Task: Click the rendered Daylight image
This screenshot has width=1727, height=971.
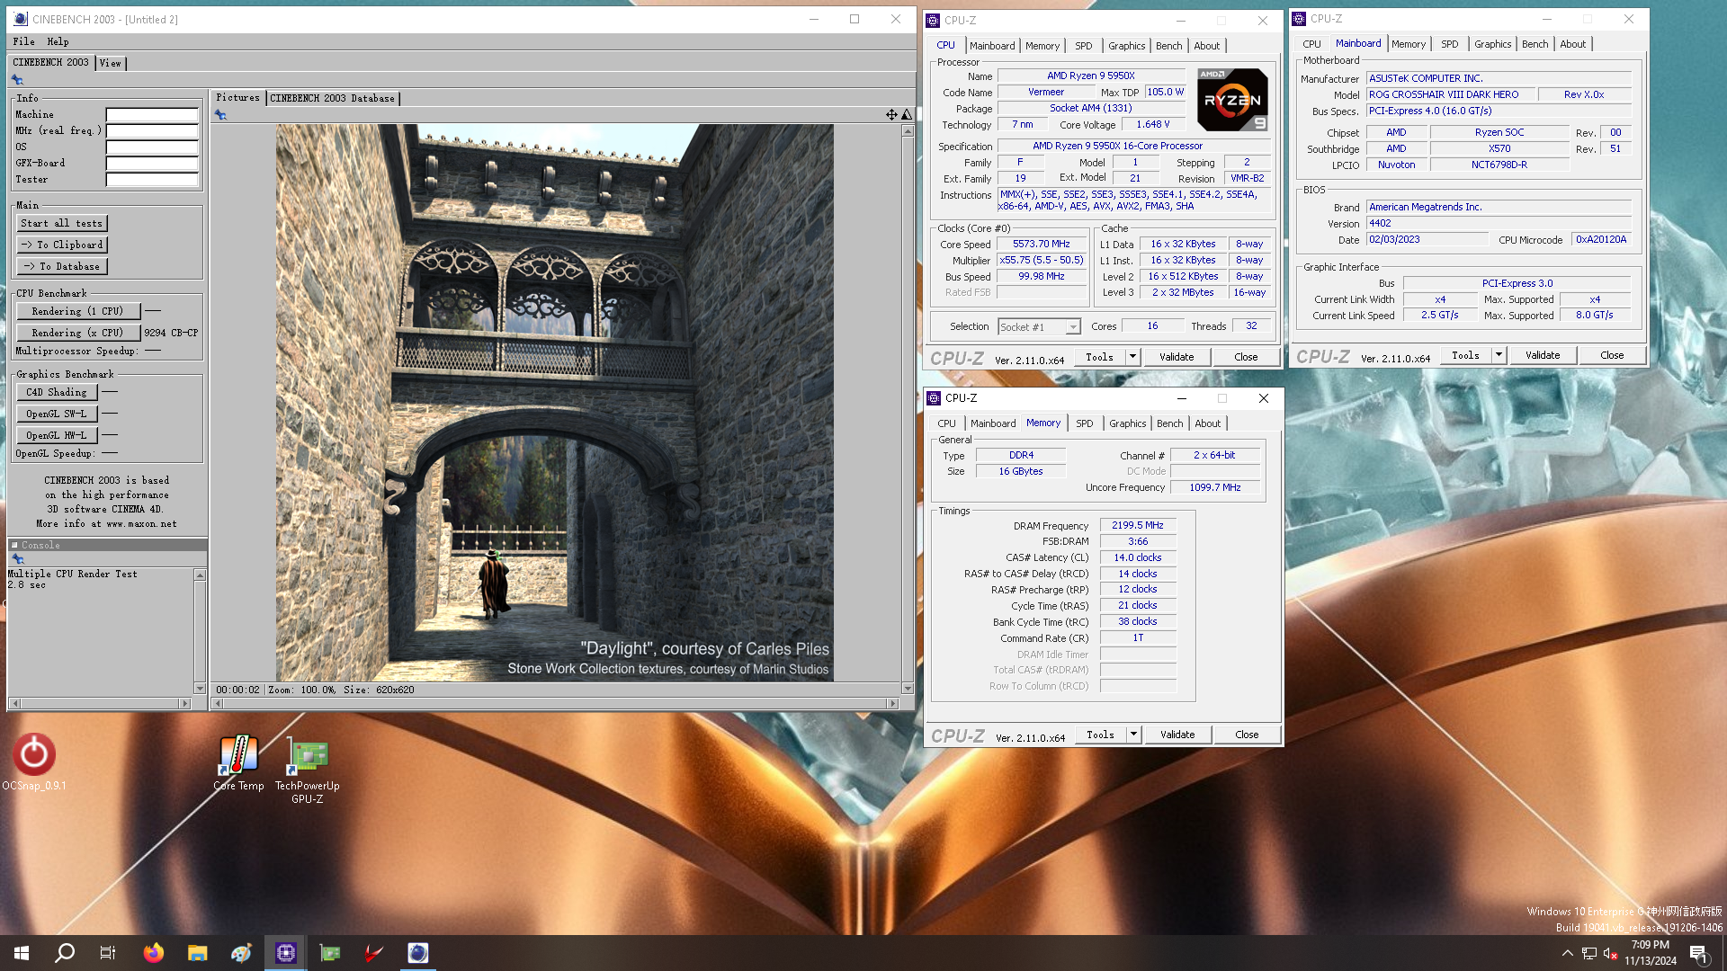Action: point(554,403)
